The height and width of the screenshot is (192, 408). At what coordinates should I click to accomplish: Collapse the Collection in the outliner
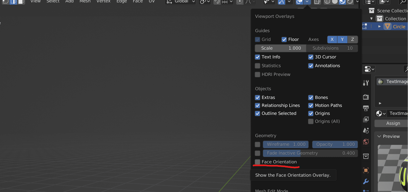[x=372, y=19]
